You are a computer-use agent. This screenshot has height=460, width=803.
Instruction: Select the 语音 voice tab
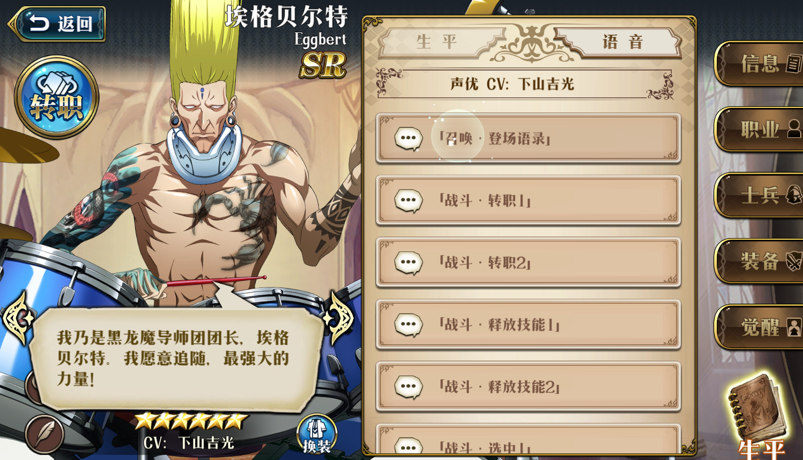click(x=623, y=42)
